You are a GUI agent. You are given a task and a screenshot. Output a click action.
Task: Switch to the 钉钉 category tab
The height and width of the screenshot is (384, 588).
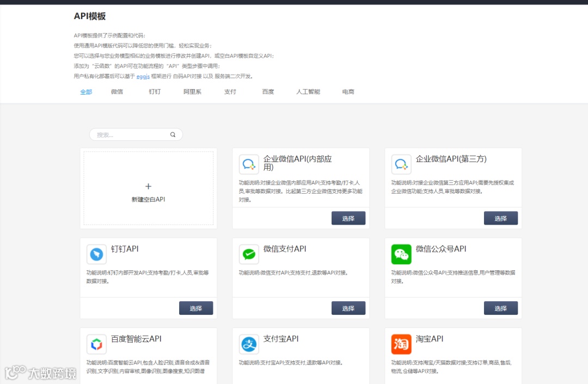pos(155,92)
